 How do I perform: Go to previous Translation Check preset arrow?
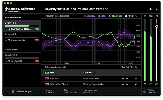(x=123, y=84)
